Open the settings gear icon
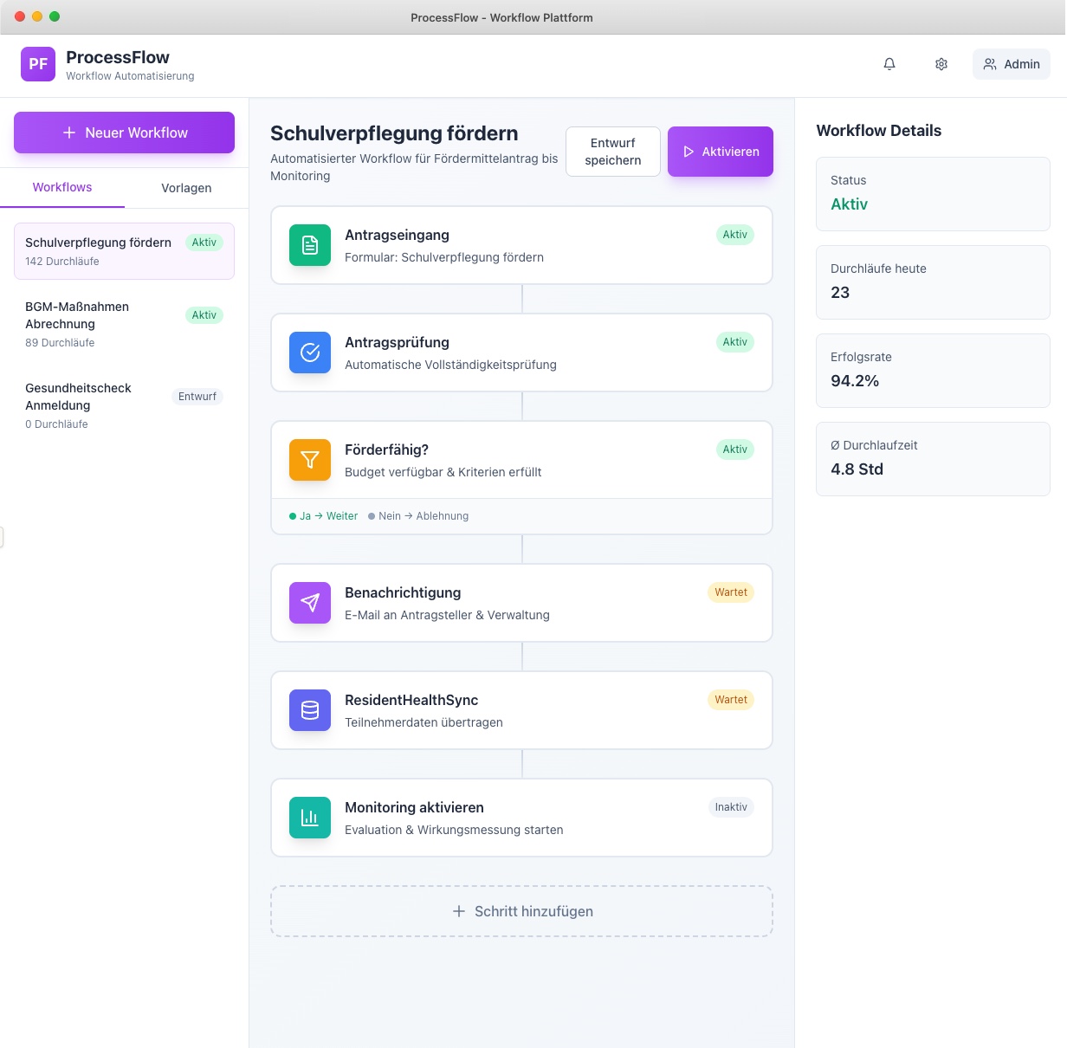The image size is (1067, 1048). click(x=941, y=64)
